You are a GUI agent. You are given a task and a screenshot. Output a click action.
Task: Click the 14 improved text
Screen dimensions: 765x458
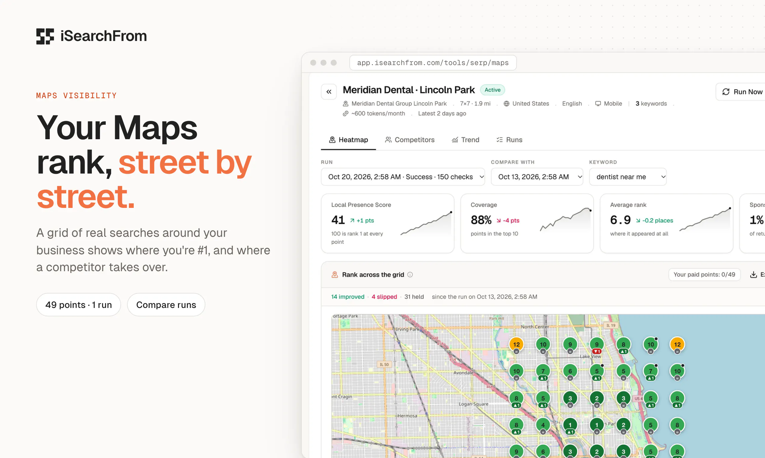[348, 296]
